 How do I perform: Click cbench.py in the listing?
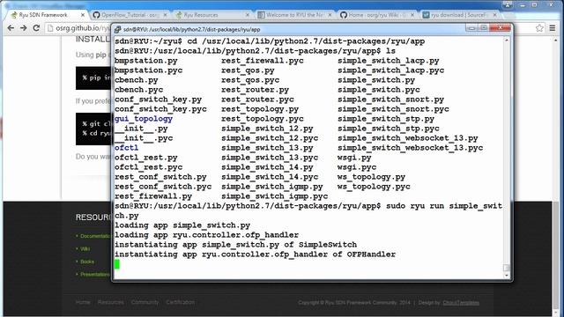pos(137,80)
